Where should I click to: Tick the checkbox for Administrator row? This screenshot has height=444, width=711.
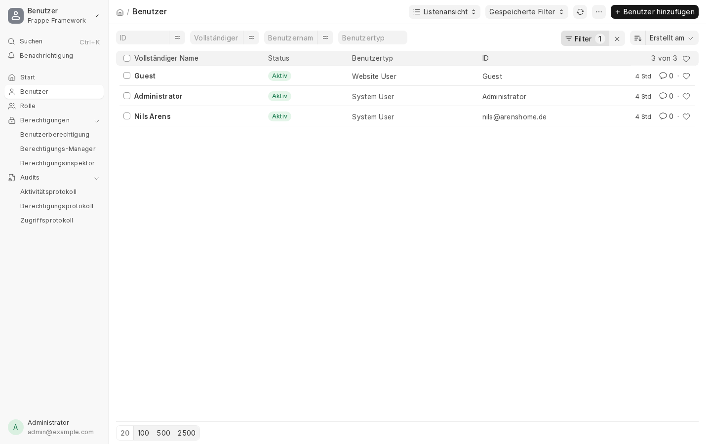pos(127,96)
